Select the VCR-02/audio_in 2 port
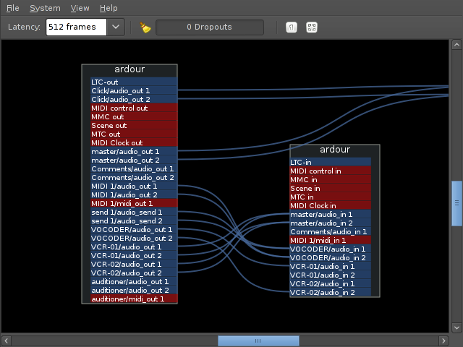463x347 pixels. pyautogui.click(x=331, y=292)
